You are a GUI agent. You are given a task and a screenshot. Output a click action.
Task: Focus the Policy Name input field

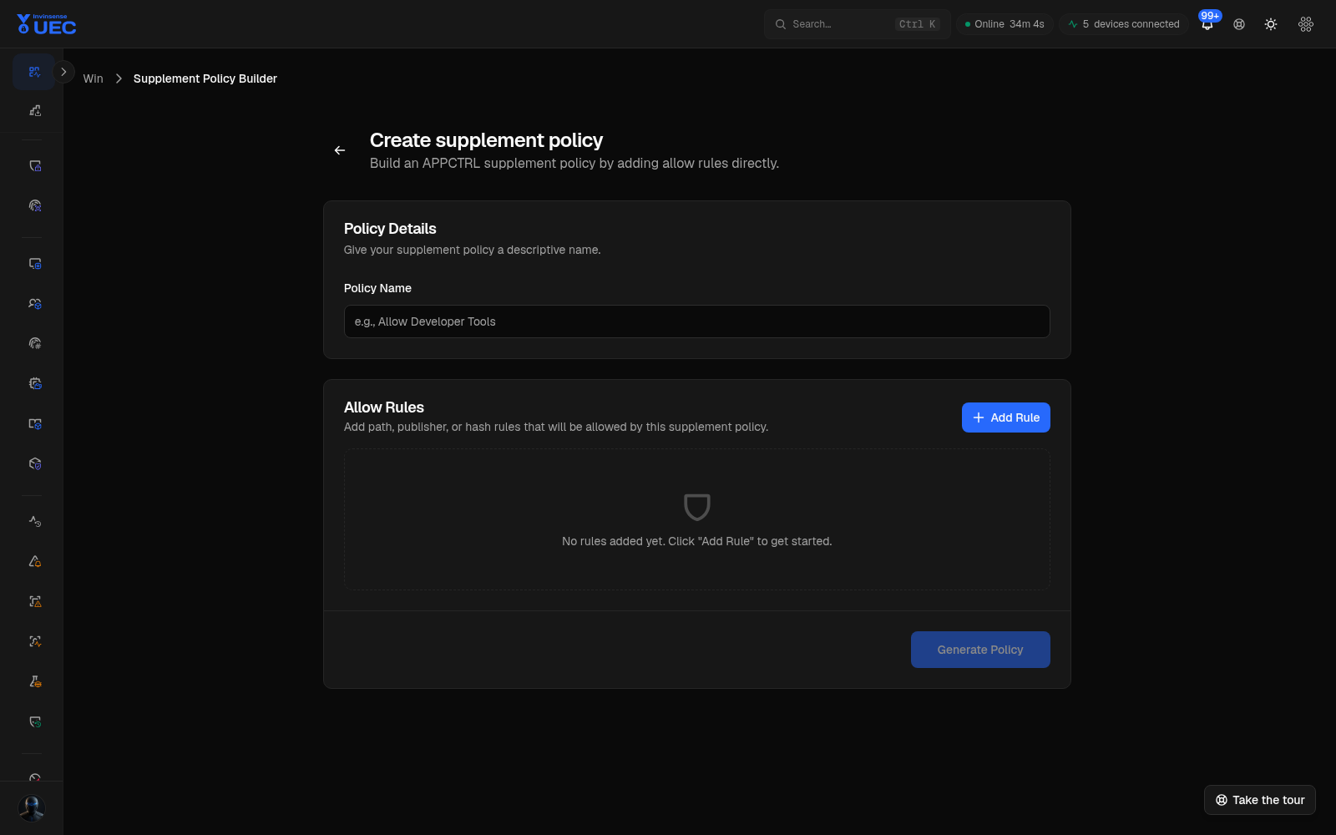[x=697, y=321]
